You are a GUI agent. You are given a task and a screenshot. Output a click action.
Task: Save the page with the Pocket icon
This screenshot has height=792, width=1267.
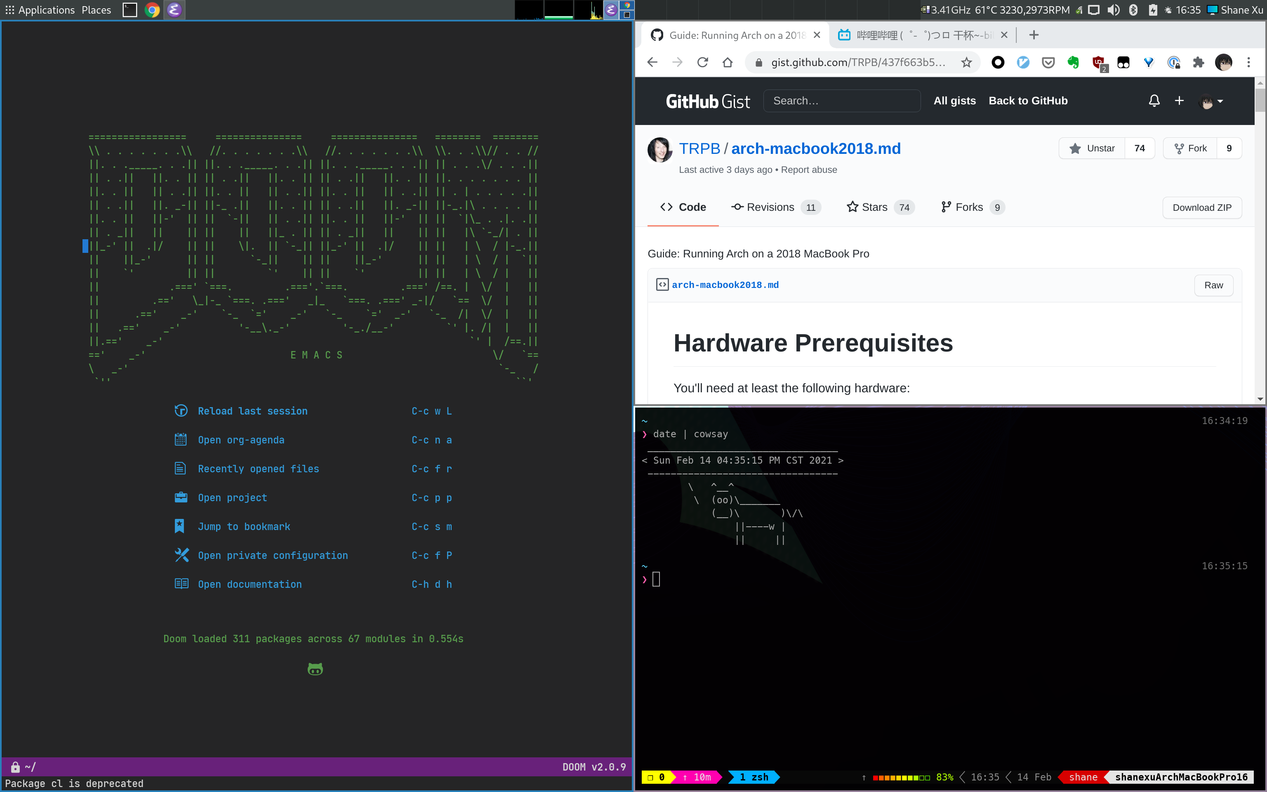point(1048,62)
